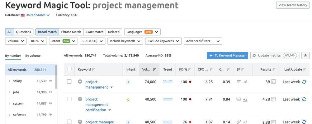
Task: Toggle eye icon for jobs group
Action: (50, 92)
